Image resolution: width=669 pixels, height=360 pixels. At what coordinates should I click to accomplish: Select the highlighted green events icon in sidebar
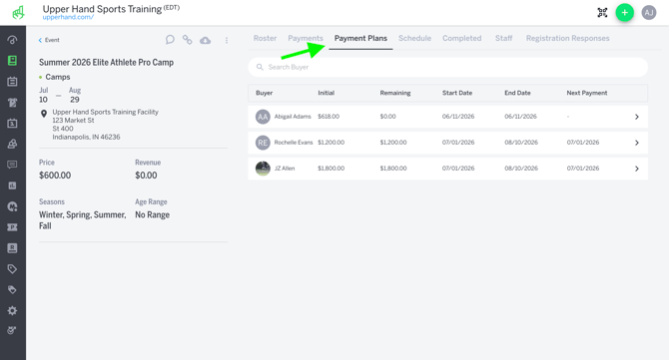[x=12, y=61]
